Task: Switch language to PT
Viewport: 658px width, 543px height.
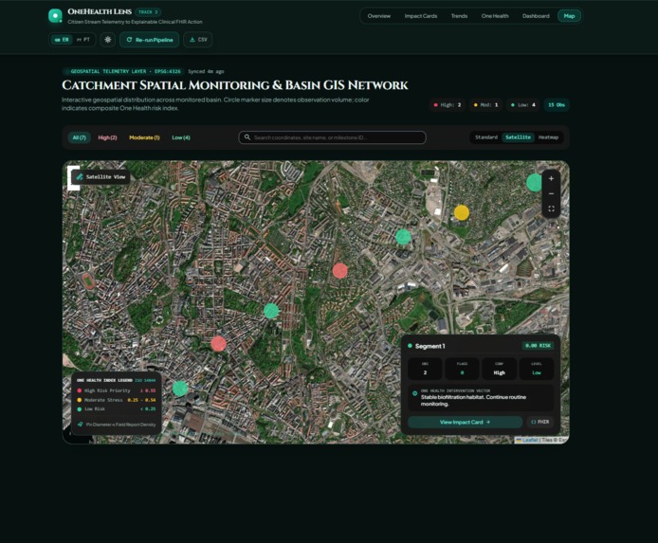Action: (x=83, y=40)
